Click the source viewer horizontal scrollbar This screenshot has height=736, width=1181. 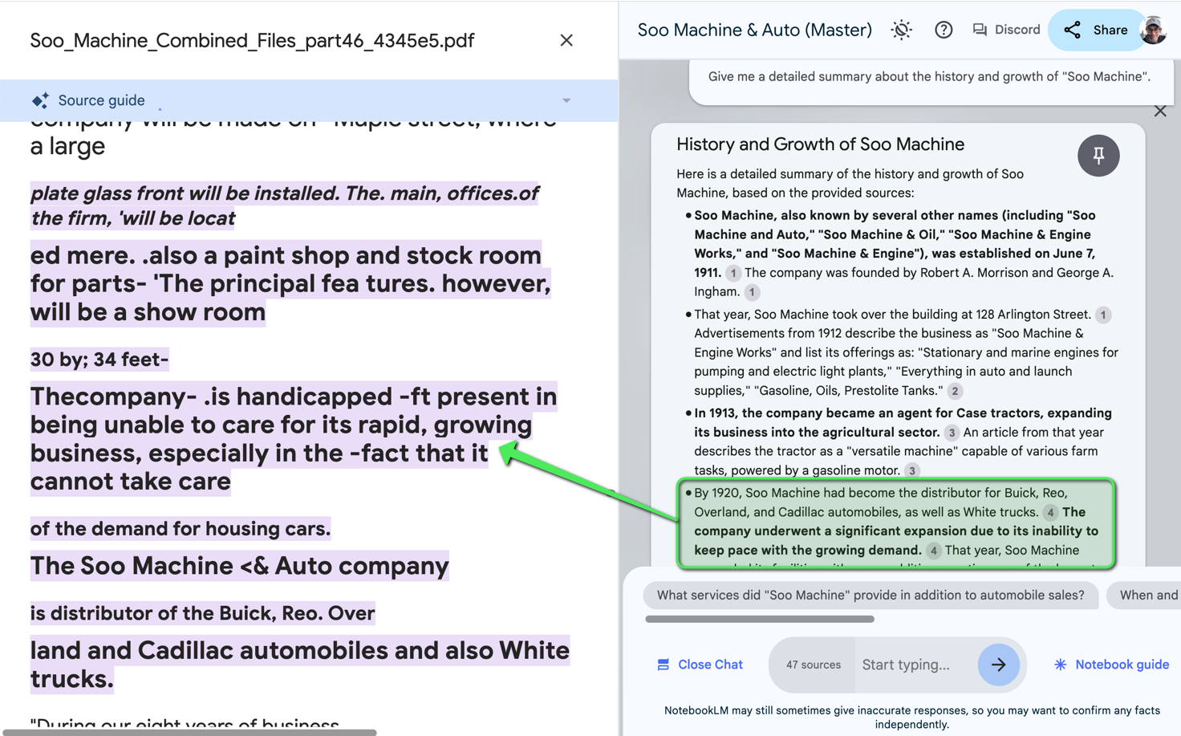tap(189, 732)
